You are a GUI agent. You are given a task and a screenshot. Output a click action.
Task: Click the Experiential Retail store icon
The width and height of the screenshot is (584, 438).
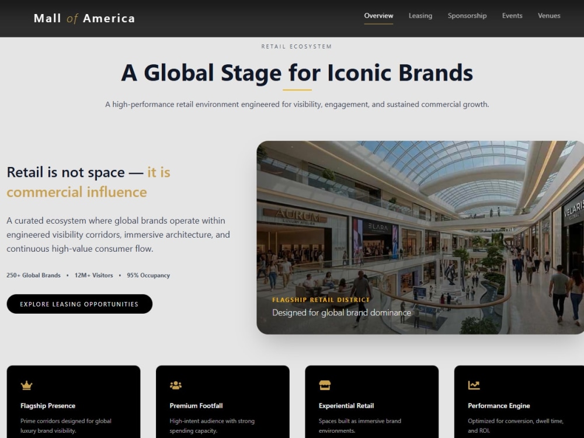[x=325, y=385]
